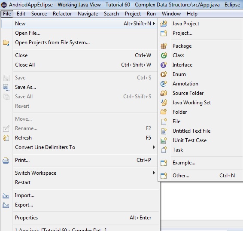Expand the New submenu arrow

(x=154, y=24)
